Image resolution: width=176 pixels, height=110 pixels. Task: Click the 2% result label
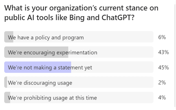(x=162, y=83)
